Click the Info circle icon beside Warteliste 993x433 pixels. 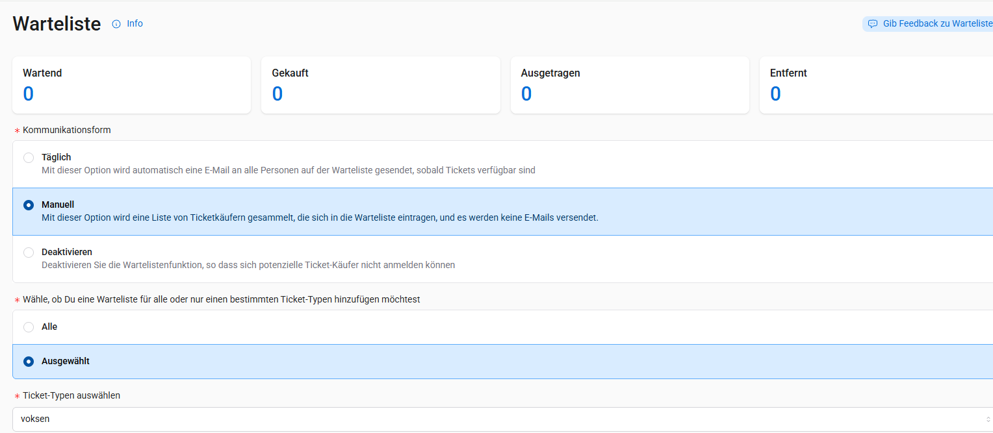coord(116,24)
